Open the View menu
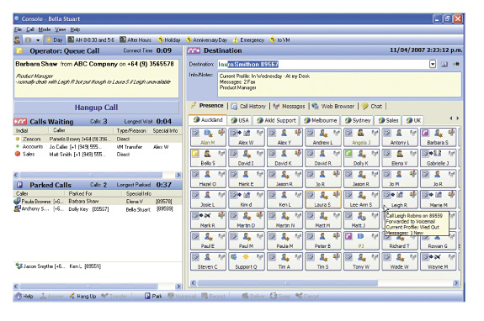484x321 pixels. [61, 29]
